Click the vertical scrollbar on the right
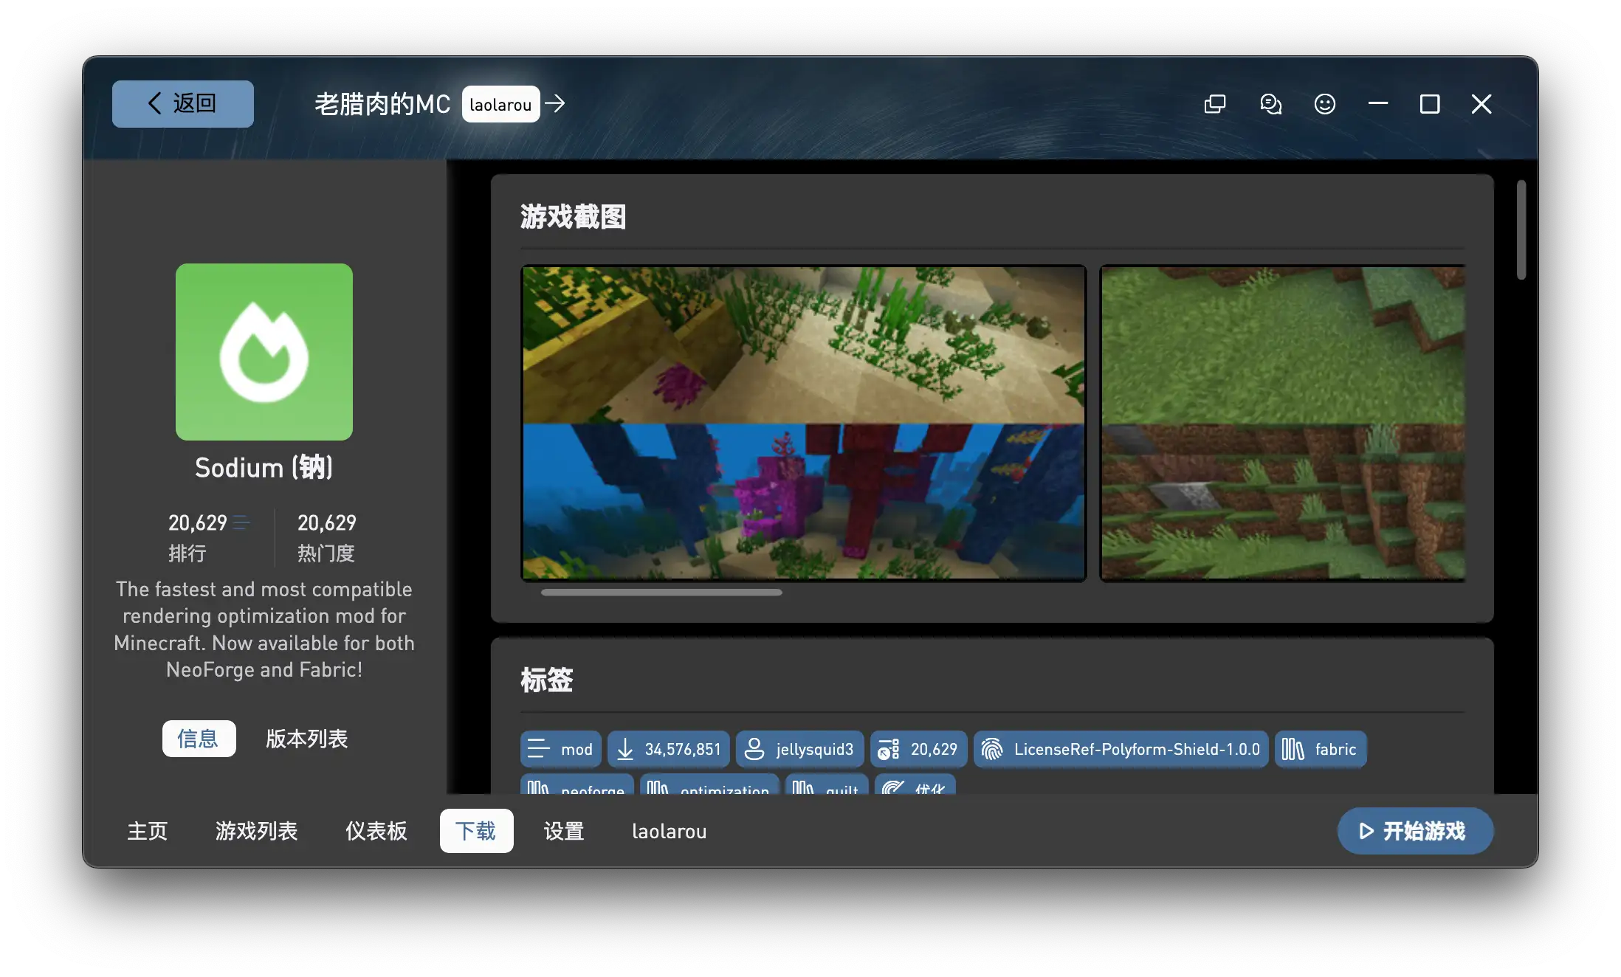 1521,229
